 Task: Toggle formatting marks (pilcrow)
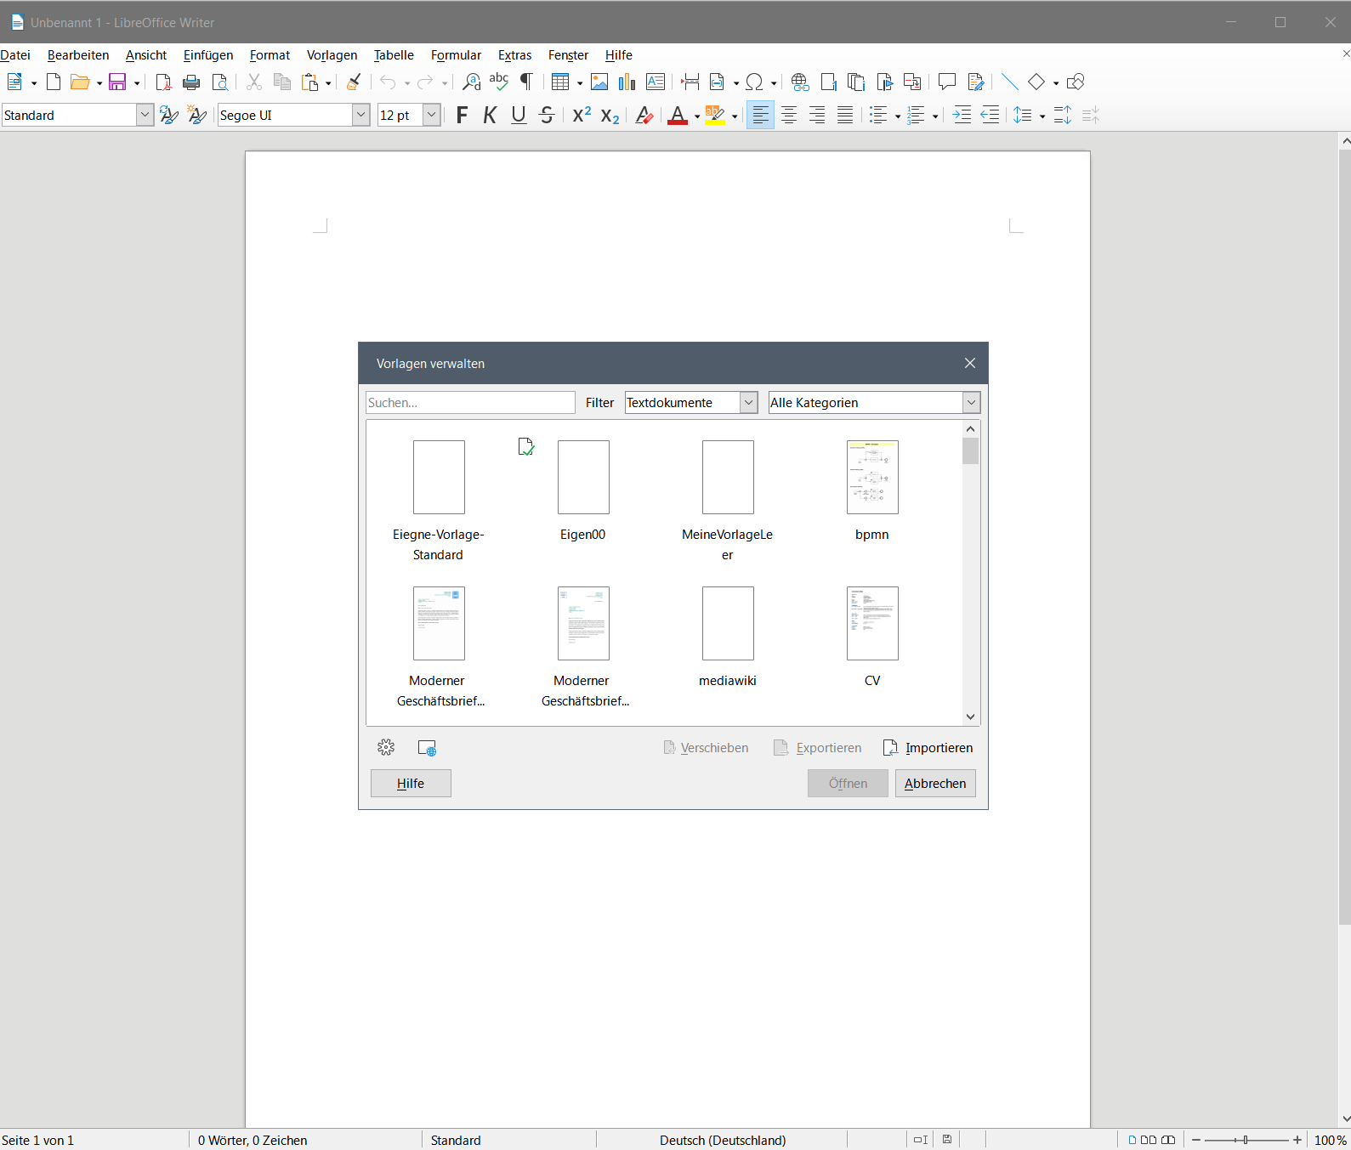527,82
